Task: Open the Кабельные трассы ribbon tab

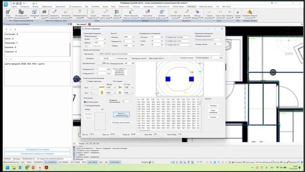Action: (x=206, y=6)
